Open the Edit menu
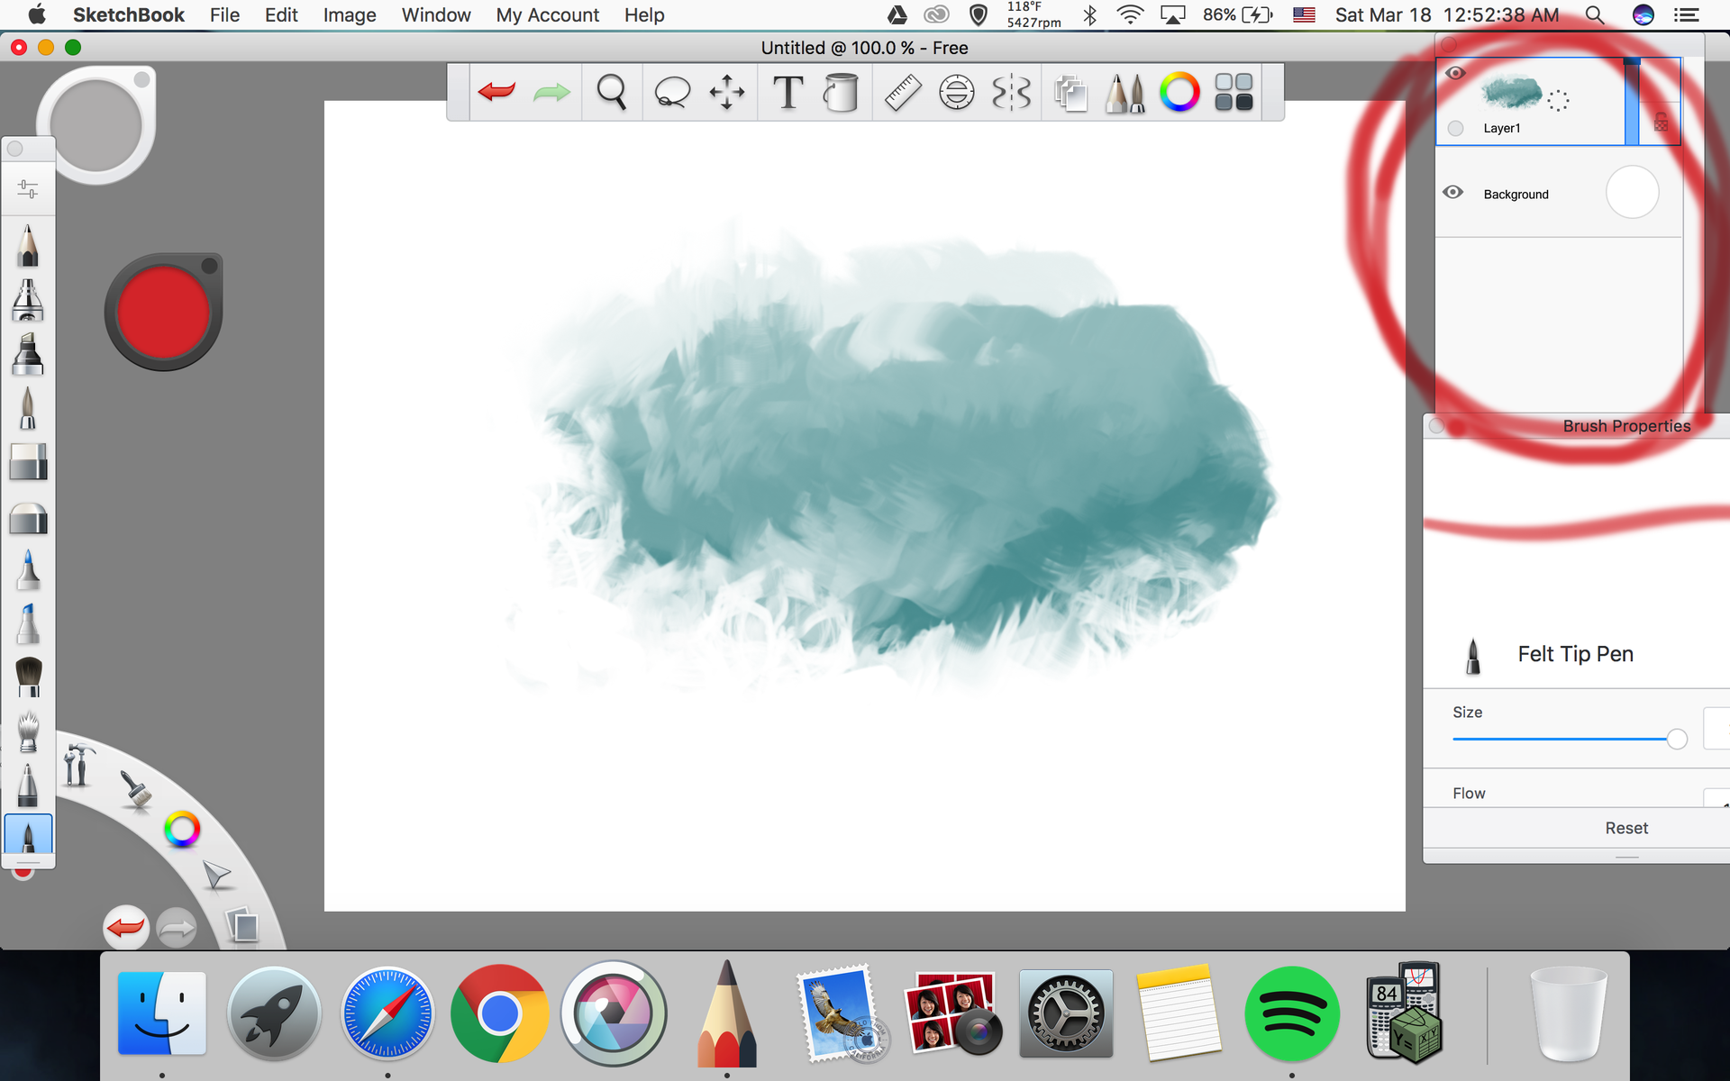The height and width of the screenshot is (1081, 1730). [x=281, y=15]
